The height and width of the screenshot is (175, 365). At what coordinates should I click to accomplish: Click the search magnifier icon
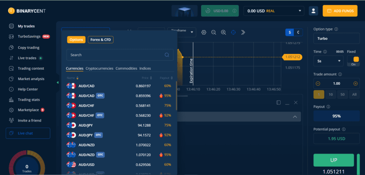(167, 55)
